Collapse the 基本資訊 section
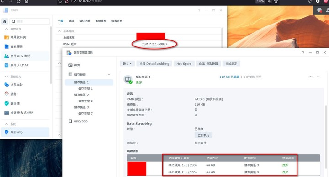This screenshot has width=329, height=177. pyautogui.click(x=59, y=31)
